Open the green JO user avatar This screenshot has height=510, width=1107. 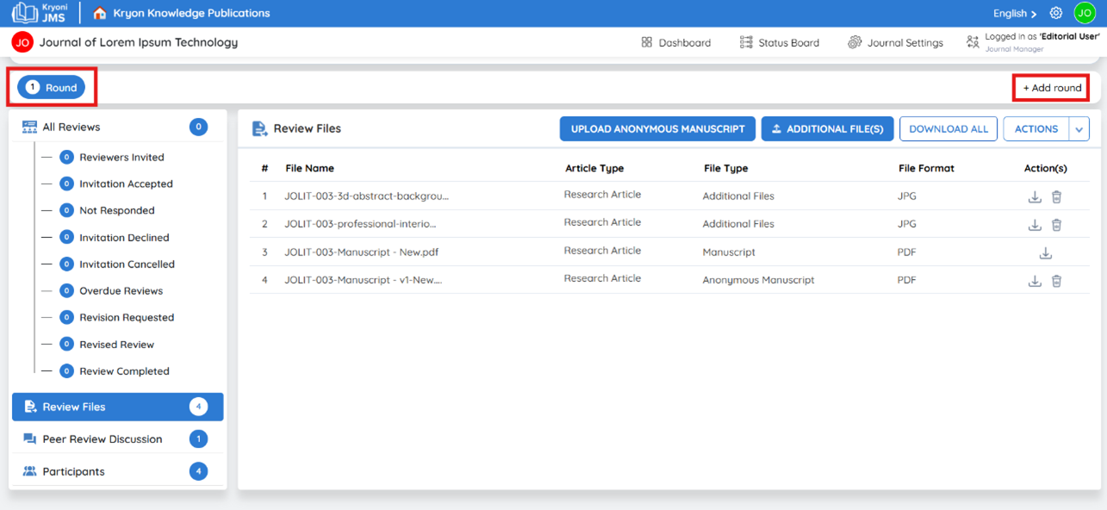click(1084, 13)
